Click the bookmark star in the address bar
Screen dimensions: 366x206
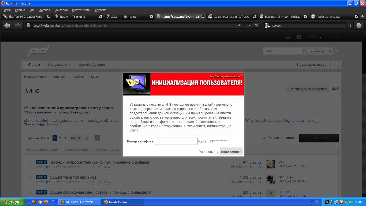(239, 26)
